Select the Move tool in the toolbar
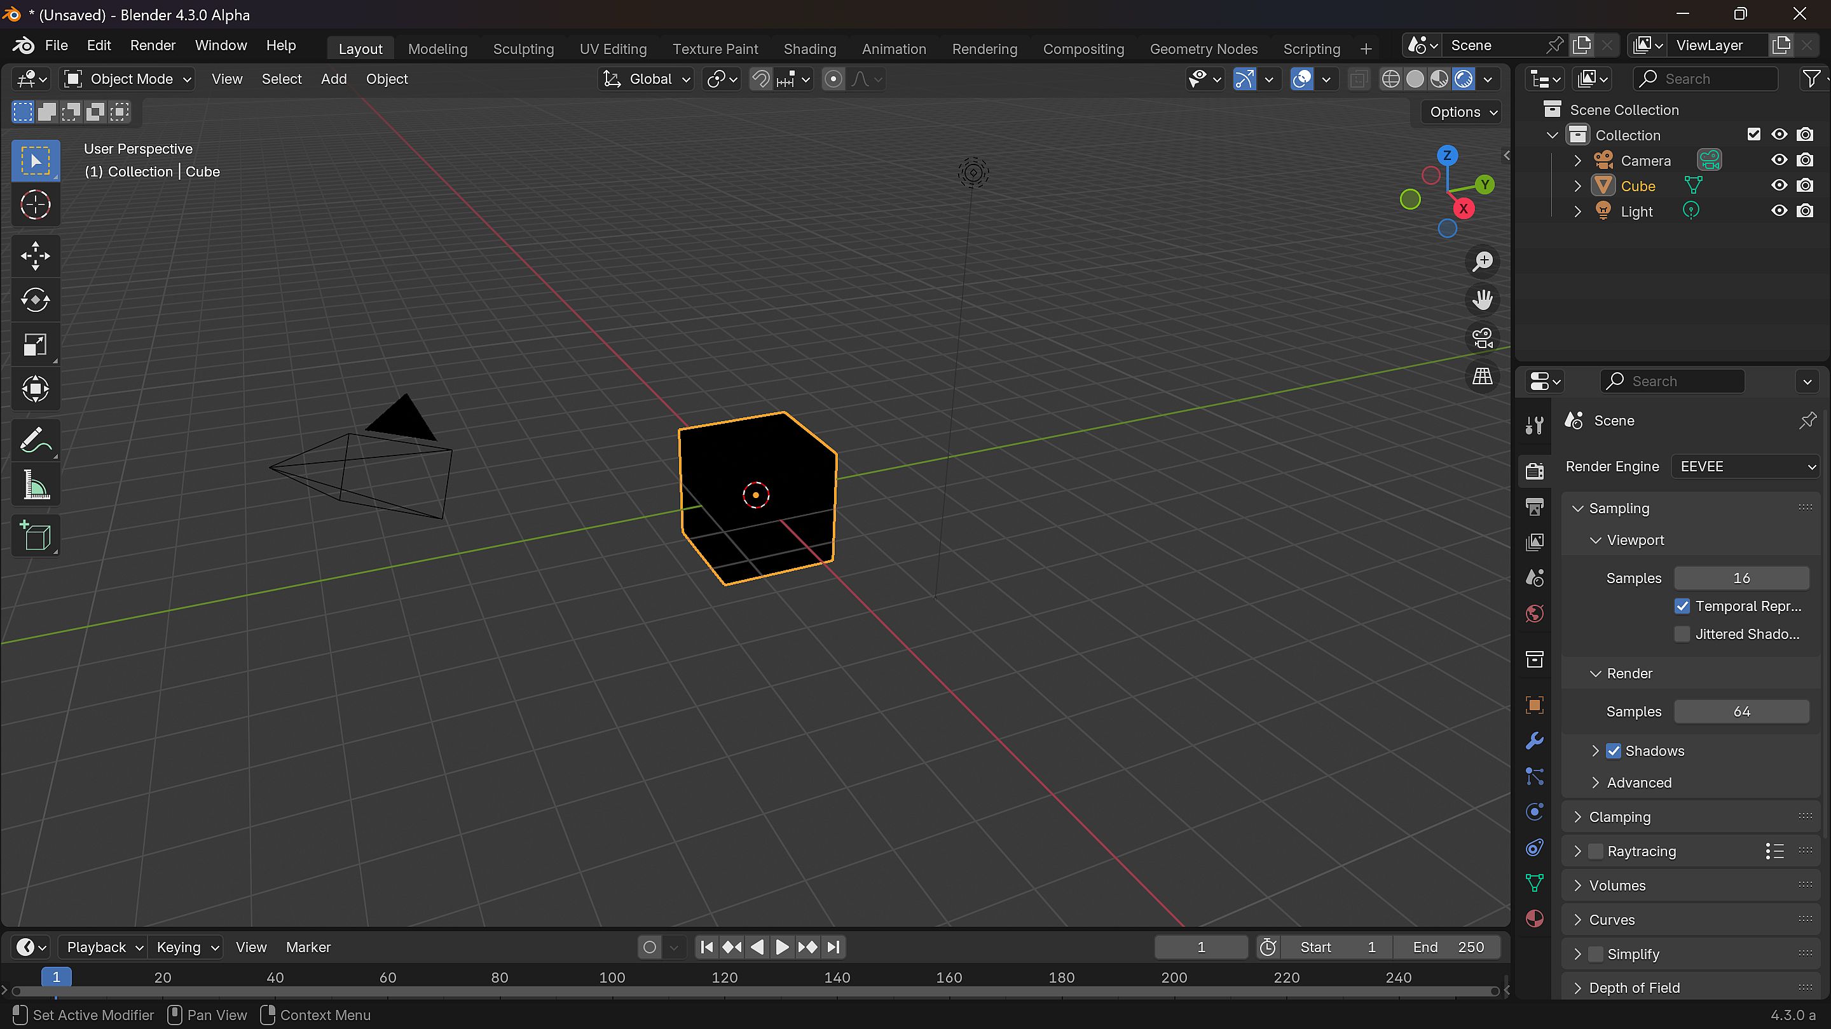 point(36,255)
